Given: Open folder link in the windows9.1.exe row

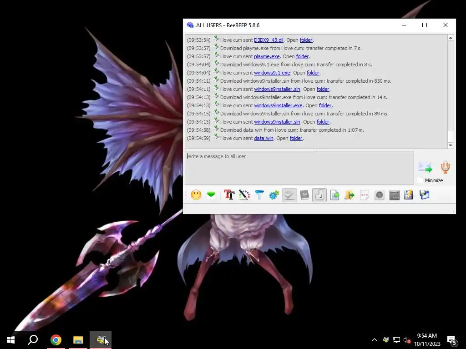Looking at the screenshot, I should pyautogui.click(x=313, y=73).
